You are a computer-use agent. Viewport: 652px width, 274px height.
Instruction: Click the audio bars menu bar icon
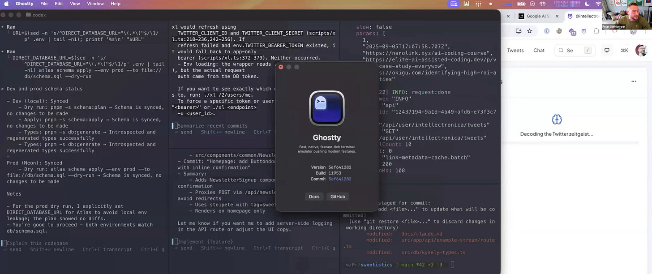click(x=466, y=4)
